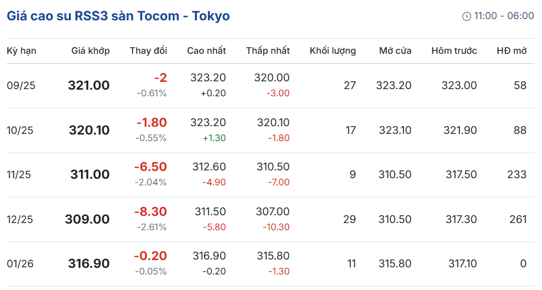Select the Cao nhất column header
The width and height of the screenshot is (542, 290).
[206, 51]
